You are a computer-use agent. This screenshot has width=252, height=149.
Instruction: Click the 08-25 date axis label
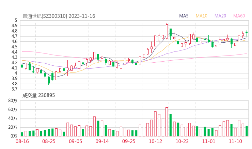pyautogui.click(x=49, y=141)
